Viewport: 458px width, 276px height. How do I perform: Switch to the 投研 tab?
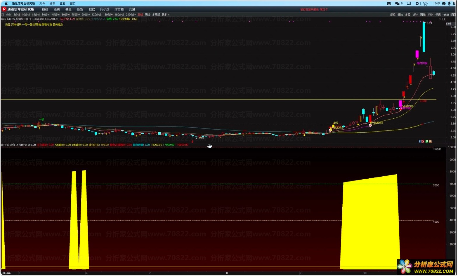point(45,9)
